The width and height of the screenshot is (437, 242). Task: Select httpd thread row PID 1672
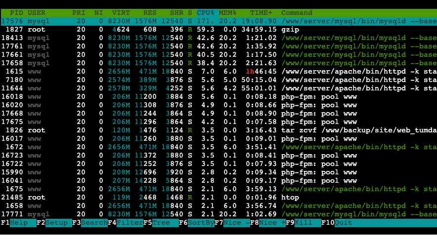tap(219, 147)
